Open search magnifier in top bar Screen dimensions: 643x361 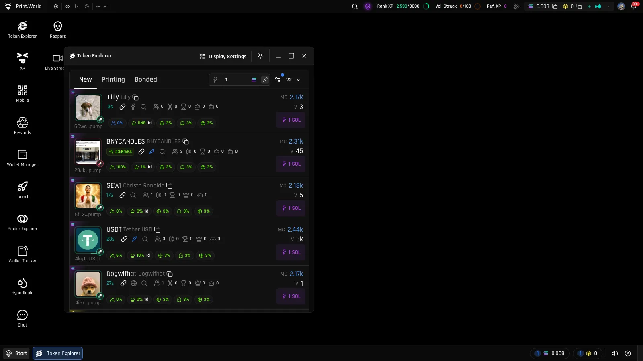tap(355, 6)
